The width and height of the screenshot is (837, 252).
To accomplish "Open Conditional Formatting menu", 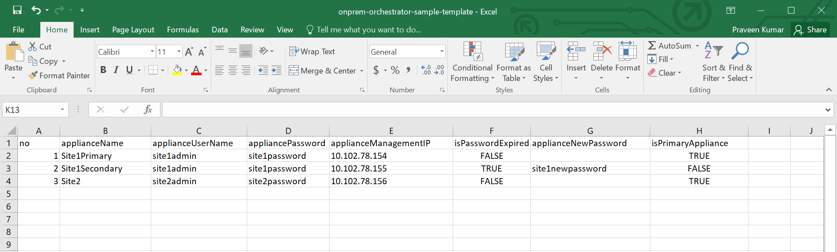I will pos(472,62).
